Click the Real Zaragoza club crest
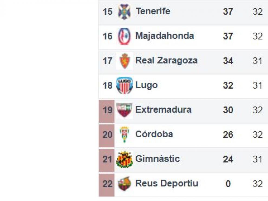 tap(125, 61)
